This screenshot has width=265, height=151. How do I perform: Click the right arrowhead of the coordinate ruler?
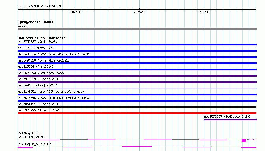click(256, 10)
